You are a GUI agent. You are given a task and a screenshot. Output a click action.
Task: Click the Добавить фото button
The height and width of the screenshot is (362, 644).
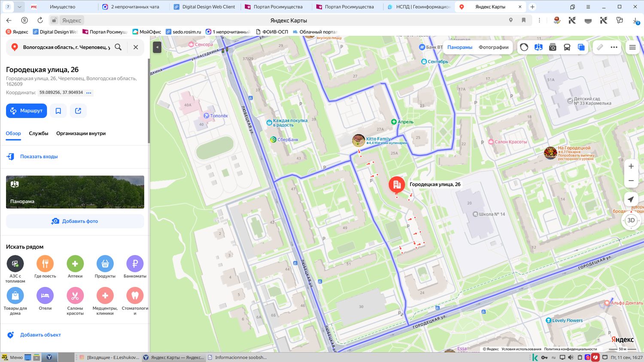point(75,221)
